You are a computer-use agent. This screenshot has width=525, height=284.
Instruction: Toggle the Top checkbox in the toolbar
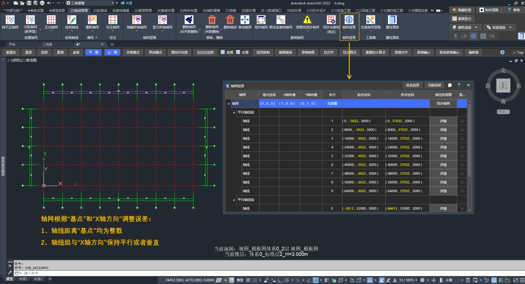(x=514, y=52)
